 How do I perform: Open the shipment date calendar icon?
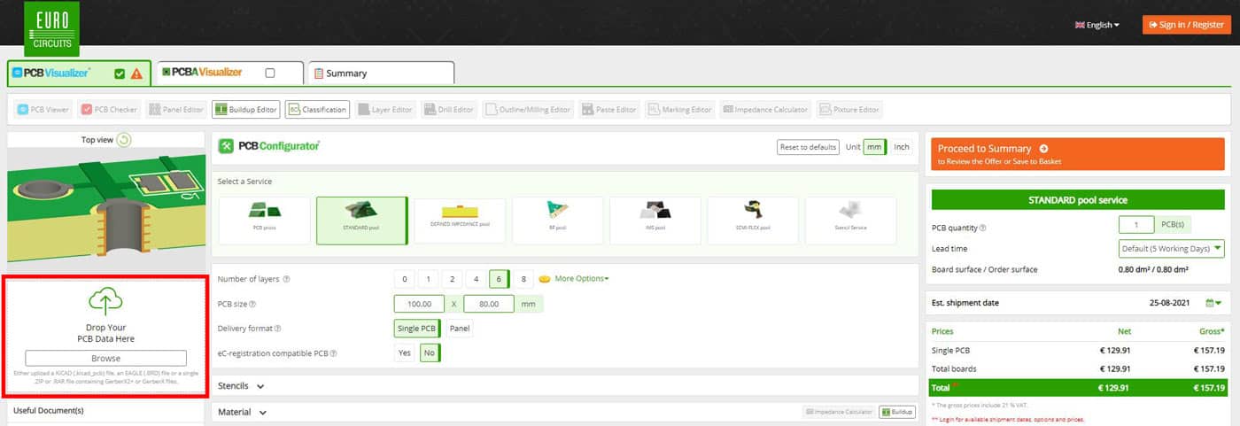(1213, 303)
